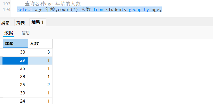Select the age 28 cell
Screen dimensions: 213x104
(x=15, y=77)
